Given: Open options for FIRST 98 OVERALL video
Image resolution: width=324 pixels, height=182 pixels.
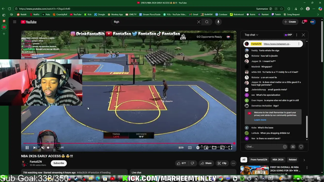Looking at the screenshot, I should click(x=307, y=168).
